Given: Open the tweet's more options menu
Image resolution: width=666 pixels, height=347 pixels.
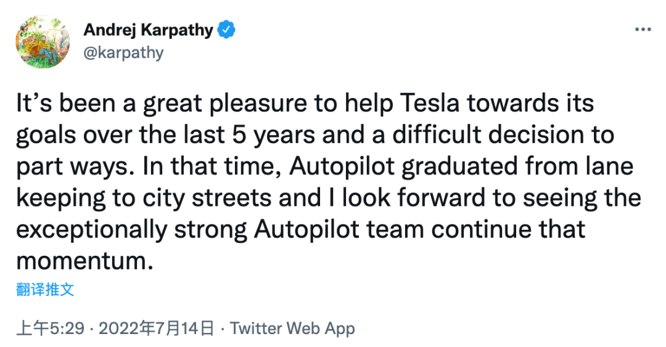Looking at the screenshot, I should [x=643, y=30].
